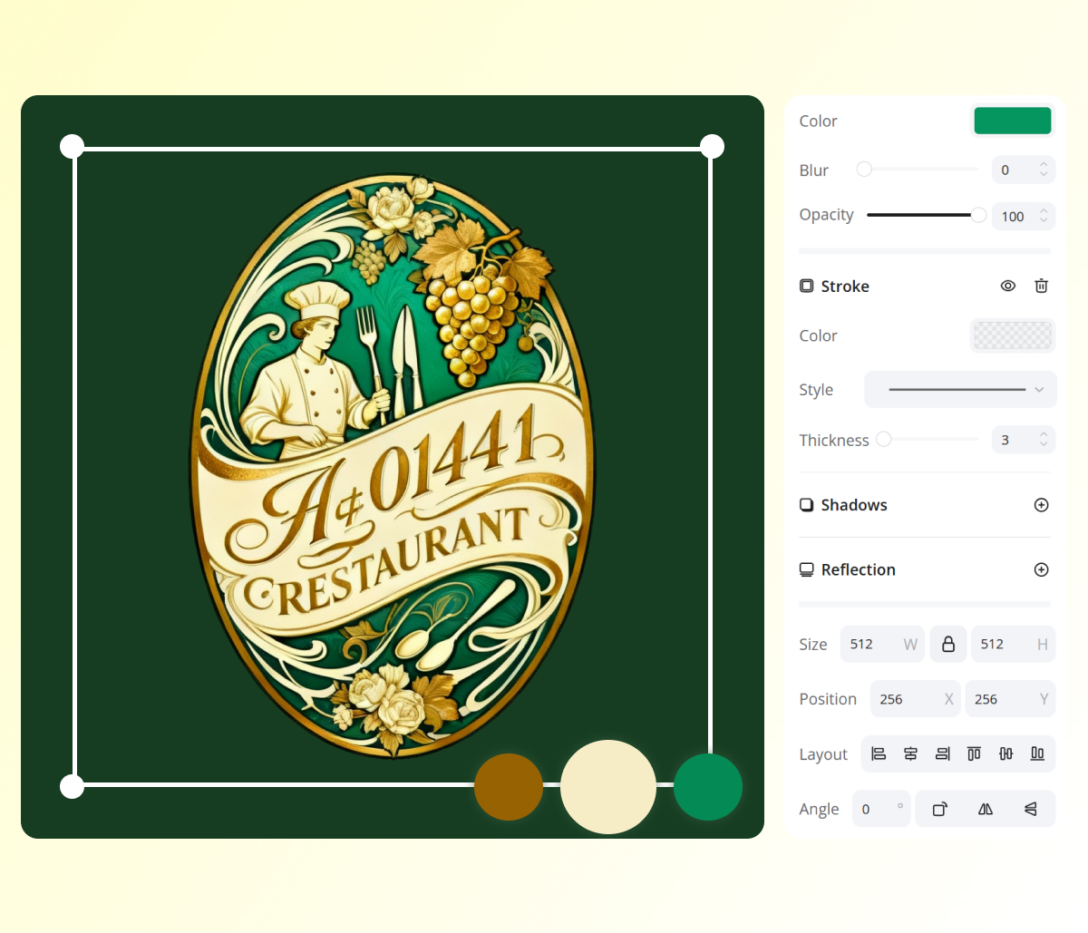Align selection to top edge
The image size is (1088, 933).
pos(974,754)
